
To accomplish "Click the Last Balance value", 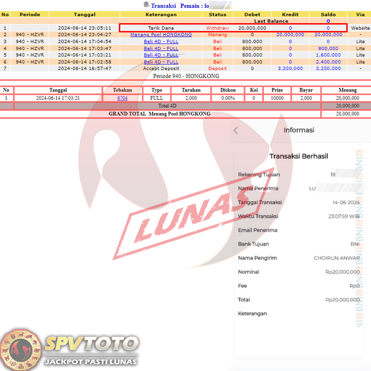I will [x=328, y=21].
